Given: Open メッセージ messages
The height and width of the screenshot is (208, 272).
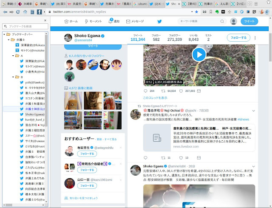Looking at the screenshot, I should 135,21.
